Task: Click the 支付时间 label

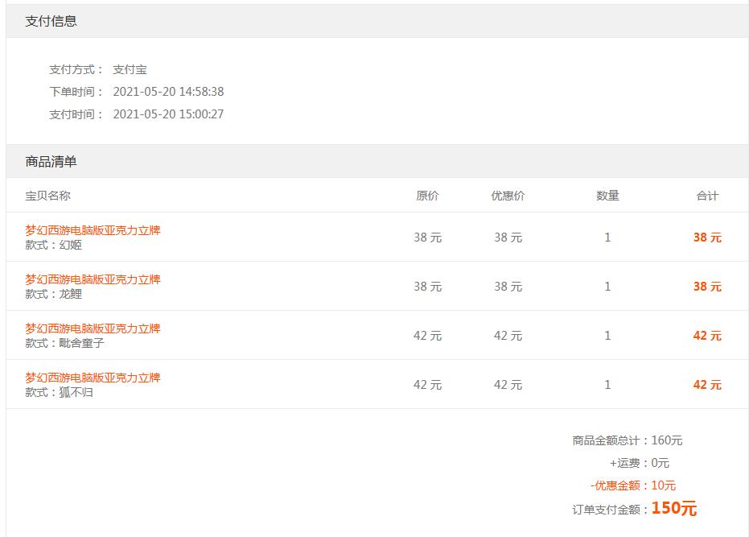Action: pyautogui.click(x=76, y=114)
